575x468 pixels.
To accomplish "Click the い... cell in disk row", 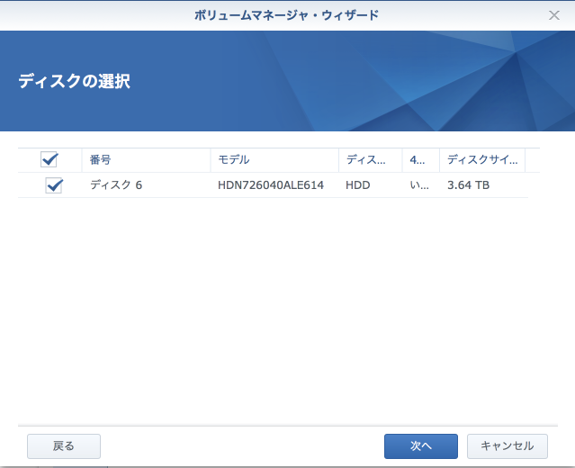I will pyautogui.click(x=418, y=185).
